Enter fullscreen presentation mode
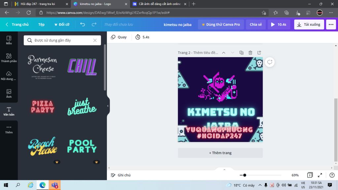338x190 pixels. coord(320,175)
